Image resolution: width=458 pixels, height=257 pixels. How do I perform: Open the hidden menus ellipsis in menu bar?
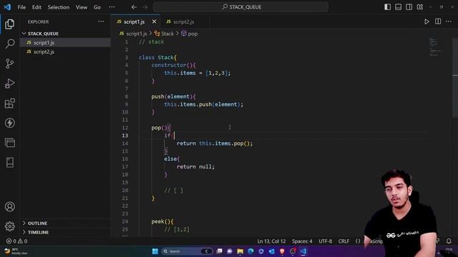click(x=112, y=7)
